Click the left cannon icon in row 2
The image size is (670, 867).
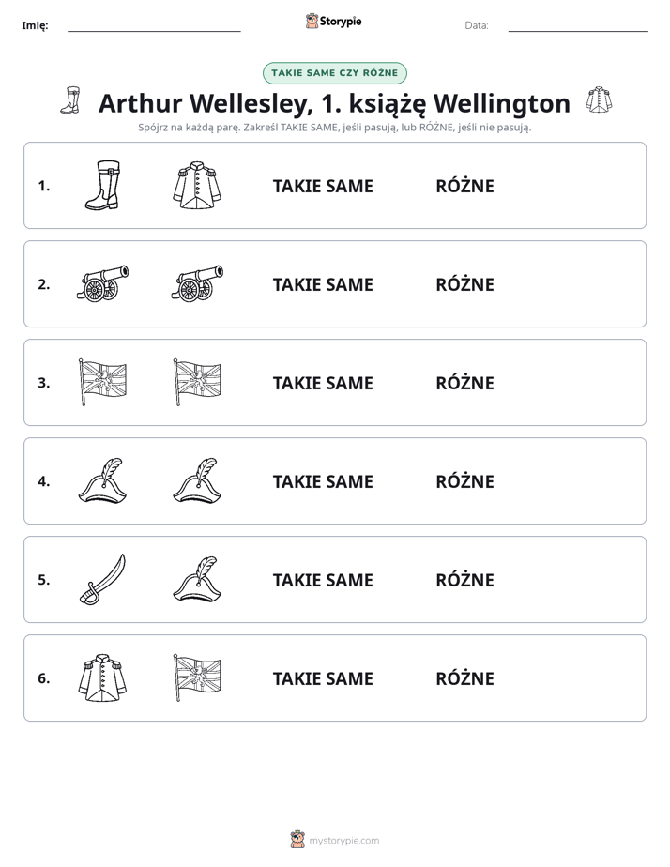[102, 283]
